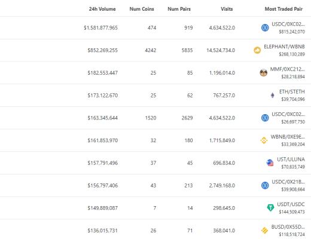
Task: Click the USDC coin icon beside $815,242,070
Action: tap(265, 27)
